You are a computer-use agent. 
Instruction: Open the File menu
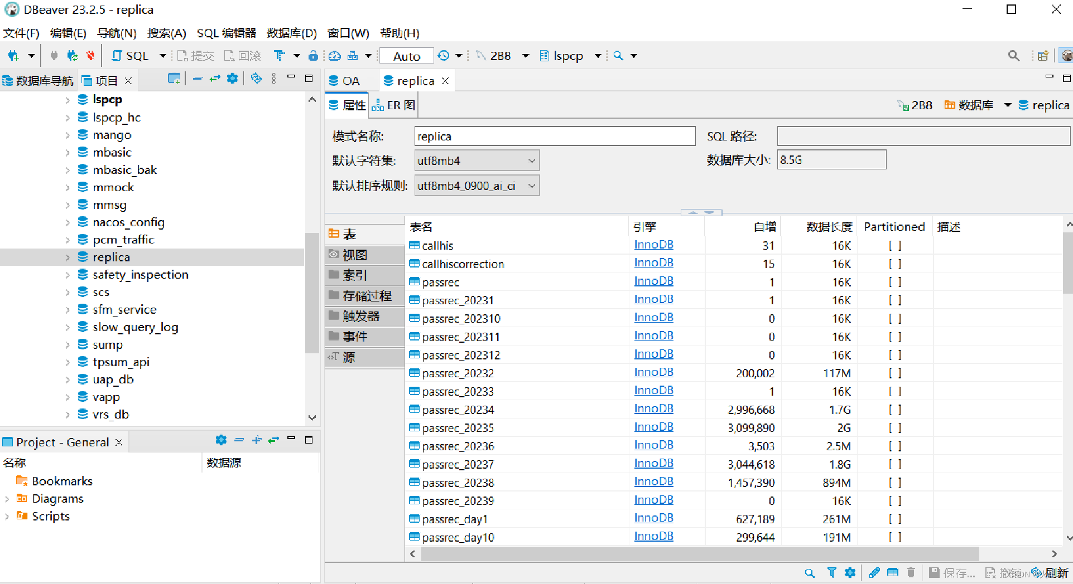[x=21, y=33]
